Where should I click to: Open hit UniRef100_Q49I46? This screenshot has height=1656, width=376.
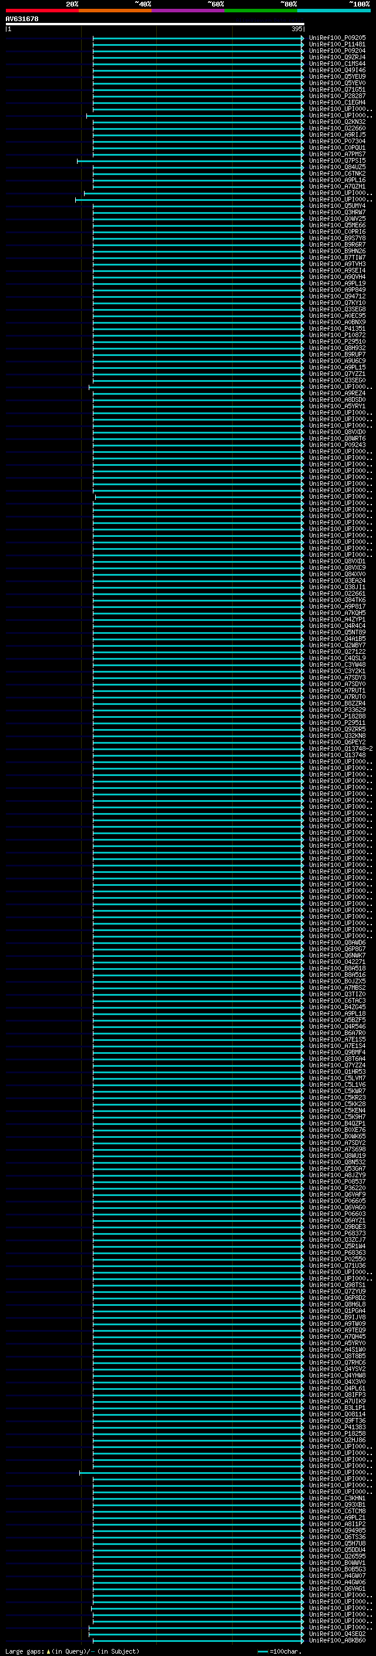tap(337, 70)
